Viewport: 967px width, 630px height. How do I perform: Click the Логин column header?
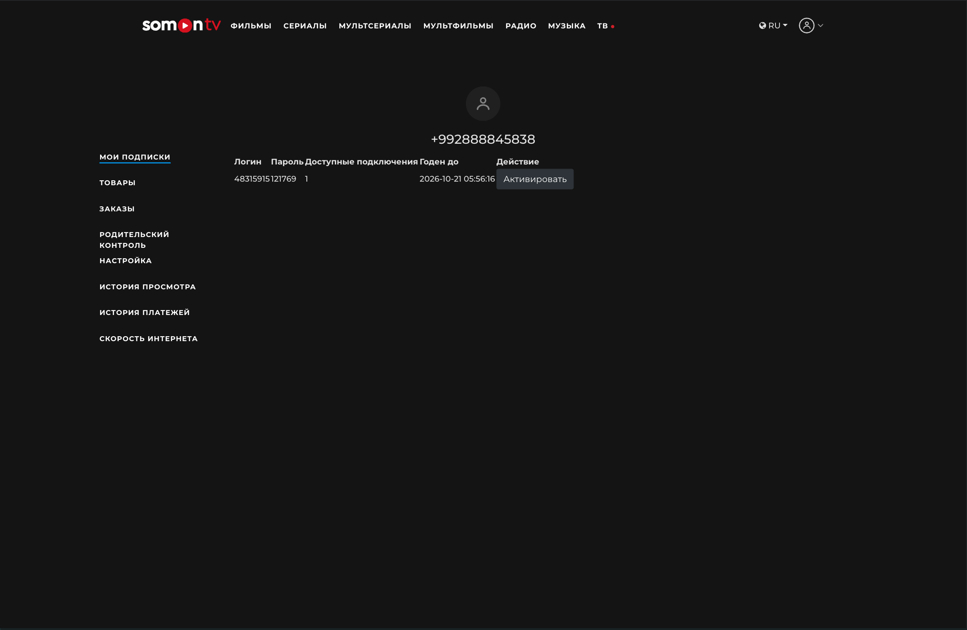pyautogui.click(x=248, y=162)
